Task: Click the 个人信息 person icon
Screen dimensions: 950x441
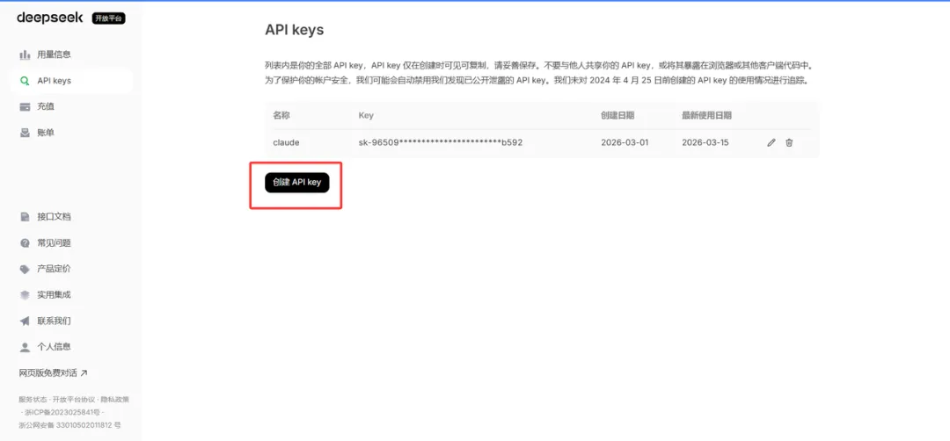Action: pos(25,347)
